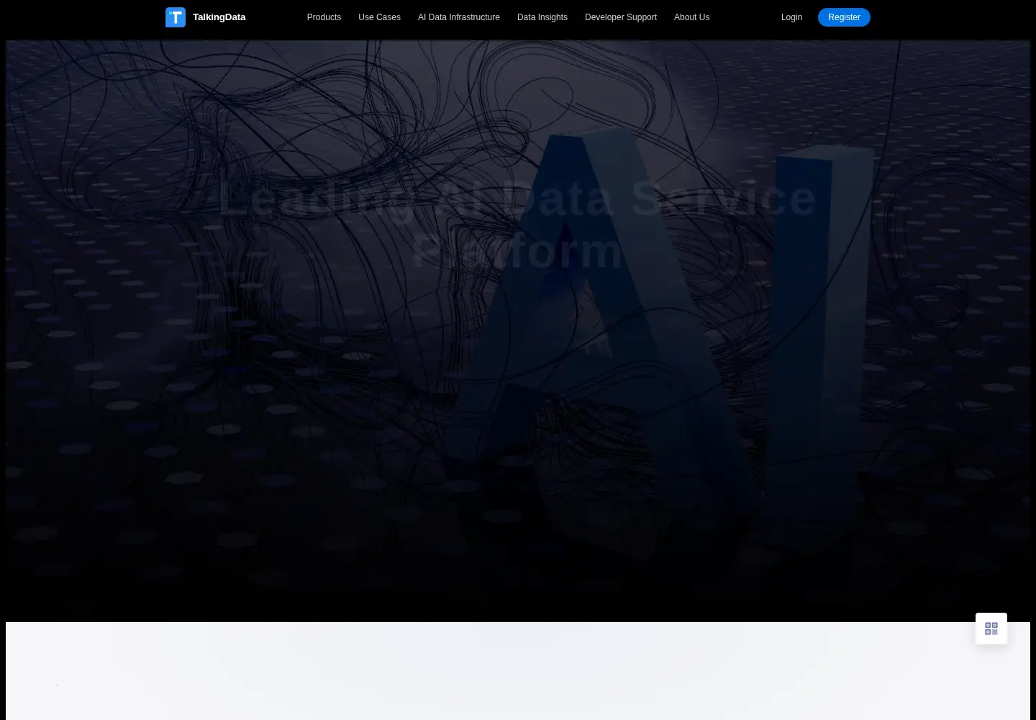Open the Data Insights menu

point(542,17)
